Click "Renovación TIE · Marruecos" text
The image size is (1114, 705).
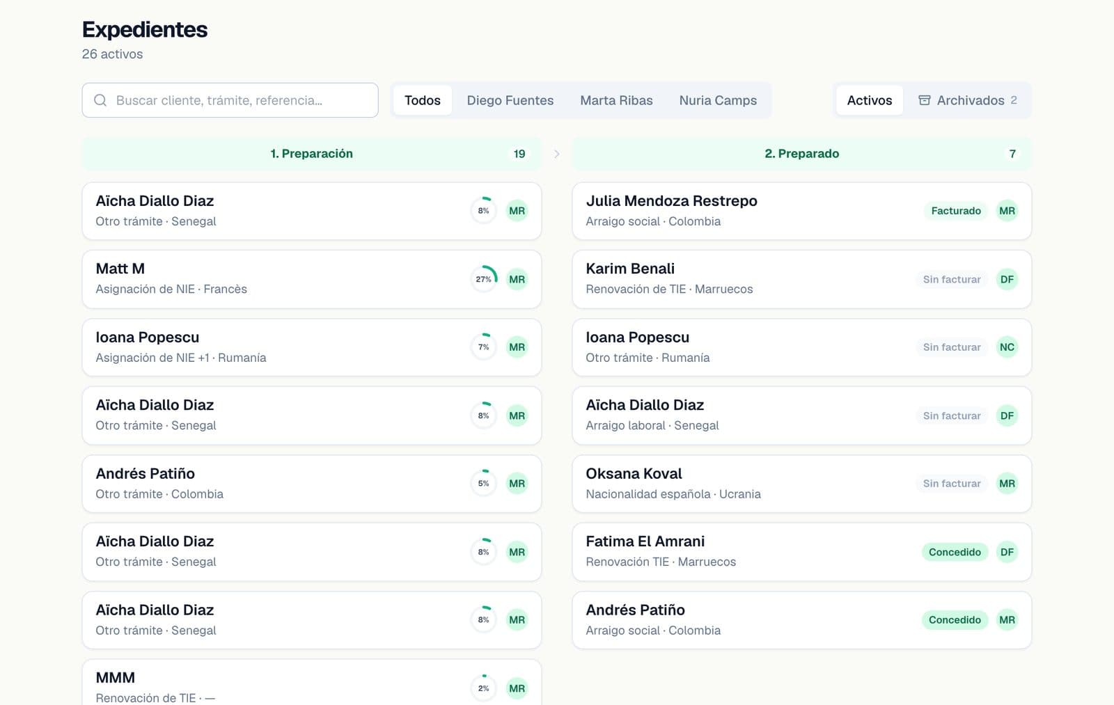(661, 562)
